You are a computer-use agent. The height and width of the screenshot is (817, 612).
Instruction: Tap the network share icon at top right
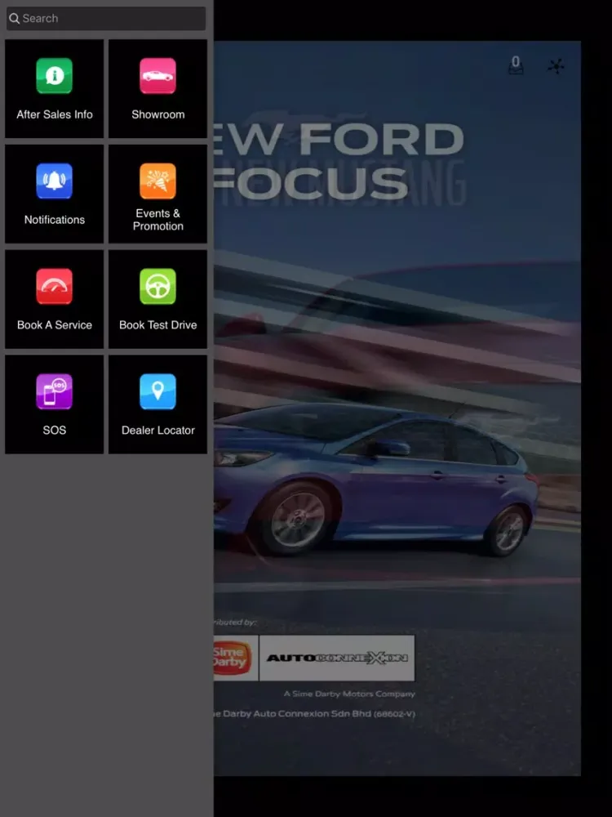tap(556, 66)
